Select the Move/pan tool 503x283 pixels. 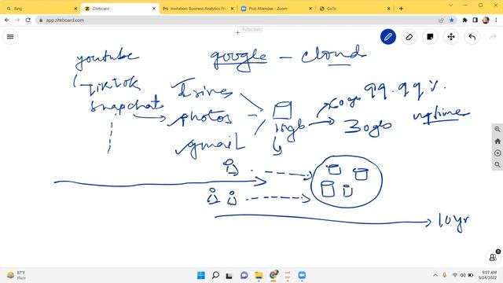[451, 37]
